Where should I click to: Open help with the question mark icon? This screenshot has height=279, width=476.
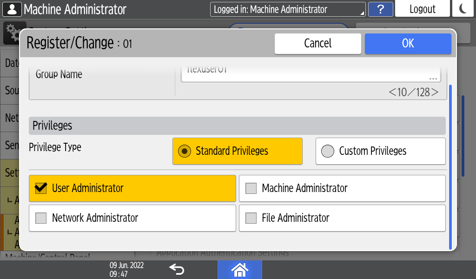click(380, 9)
